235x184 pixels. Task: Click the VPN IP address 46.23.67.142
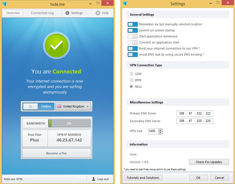pyautogui.click(x=69, y=140)
